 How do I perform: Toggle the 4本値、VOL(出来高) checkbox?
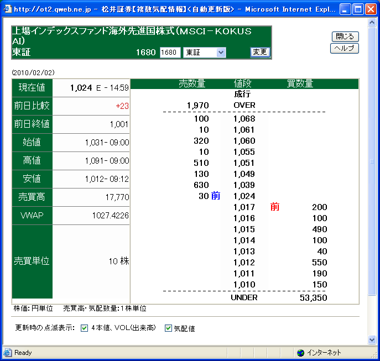click(x=85, y=328)
